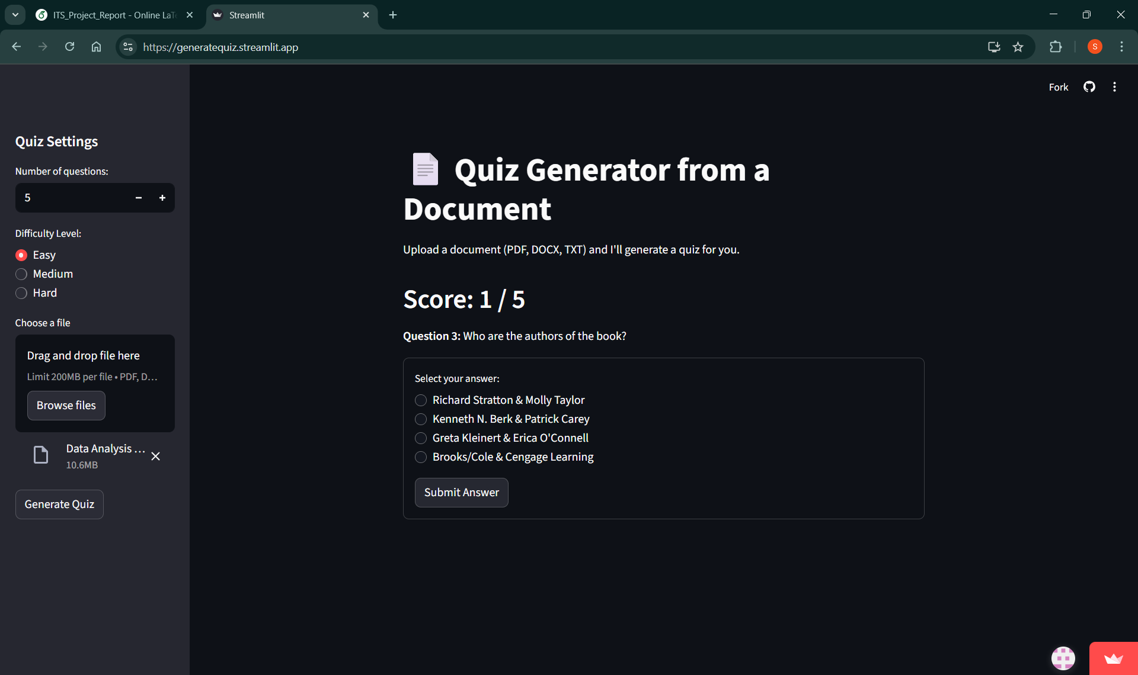Image resolution: width=1138 pixels, height=675 pixels.
Task: Minimize the browser window
Action: pyautogui.click(x=1053, y=15)
